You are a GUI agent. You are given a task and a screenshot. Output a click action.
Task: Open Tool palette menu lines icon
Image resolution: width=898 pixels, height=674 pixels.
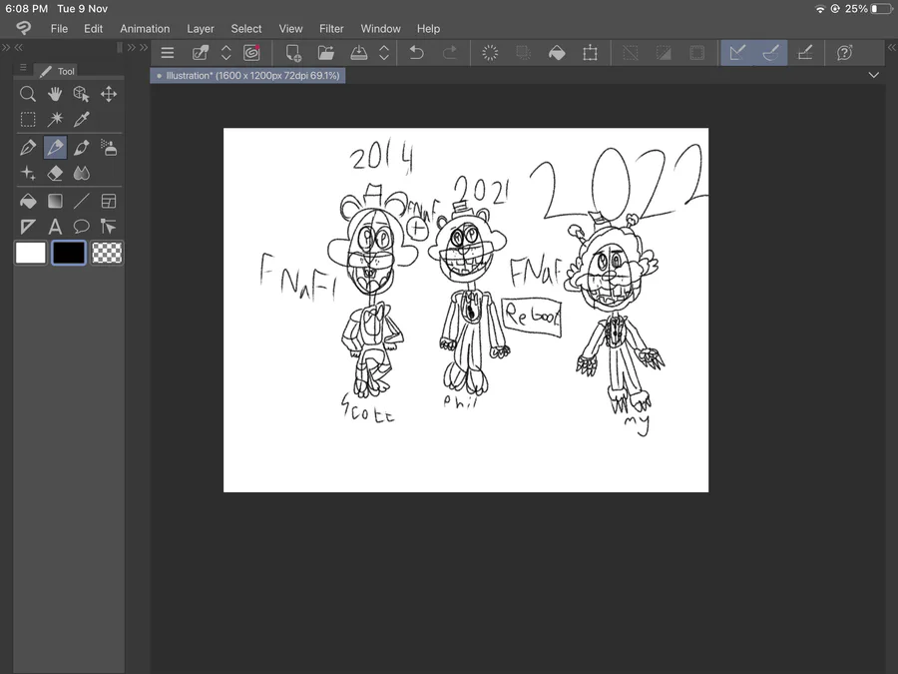pyautogui.click(x=23, y=68)
